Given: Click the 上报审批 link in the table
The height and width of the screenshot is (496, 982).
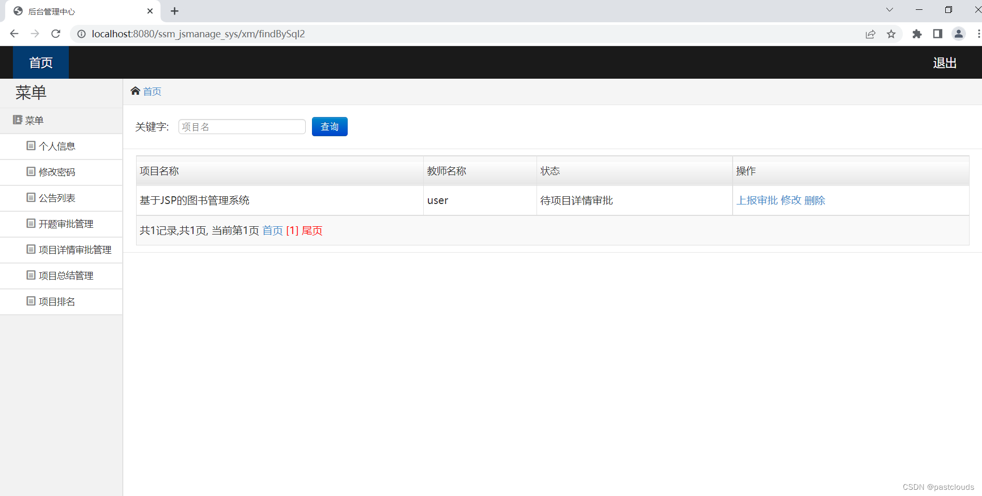Looking at the screenshot, I should click(757, 200).
